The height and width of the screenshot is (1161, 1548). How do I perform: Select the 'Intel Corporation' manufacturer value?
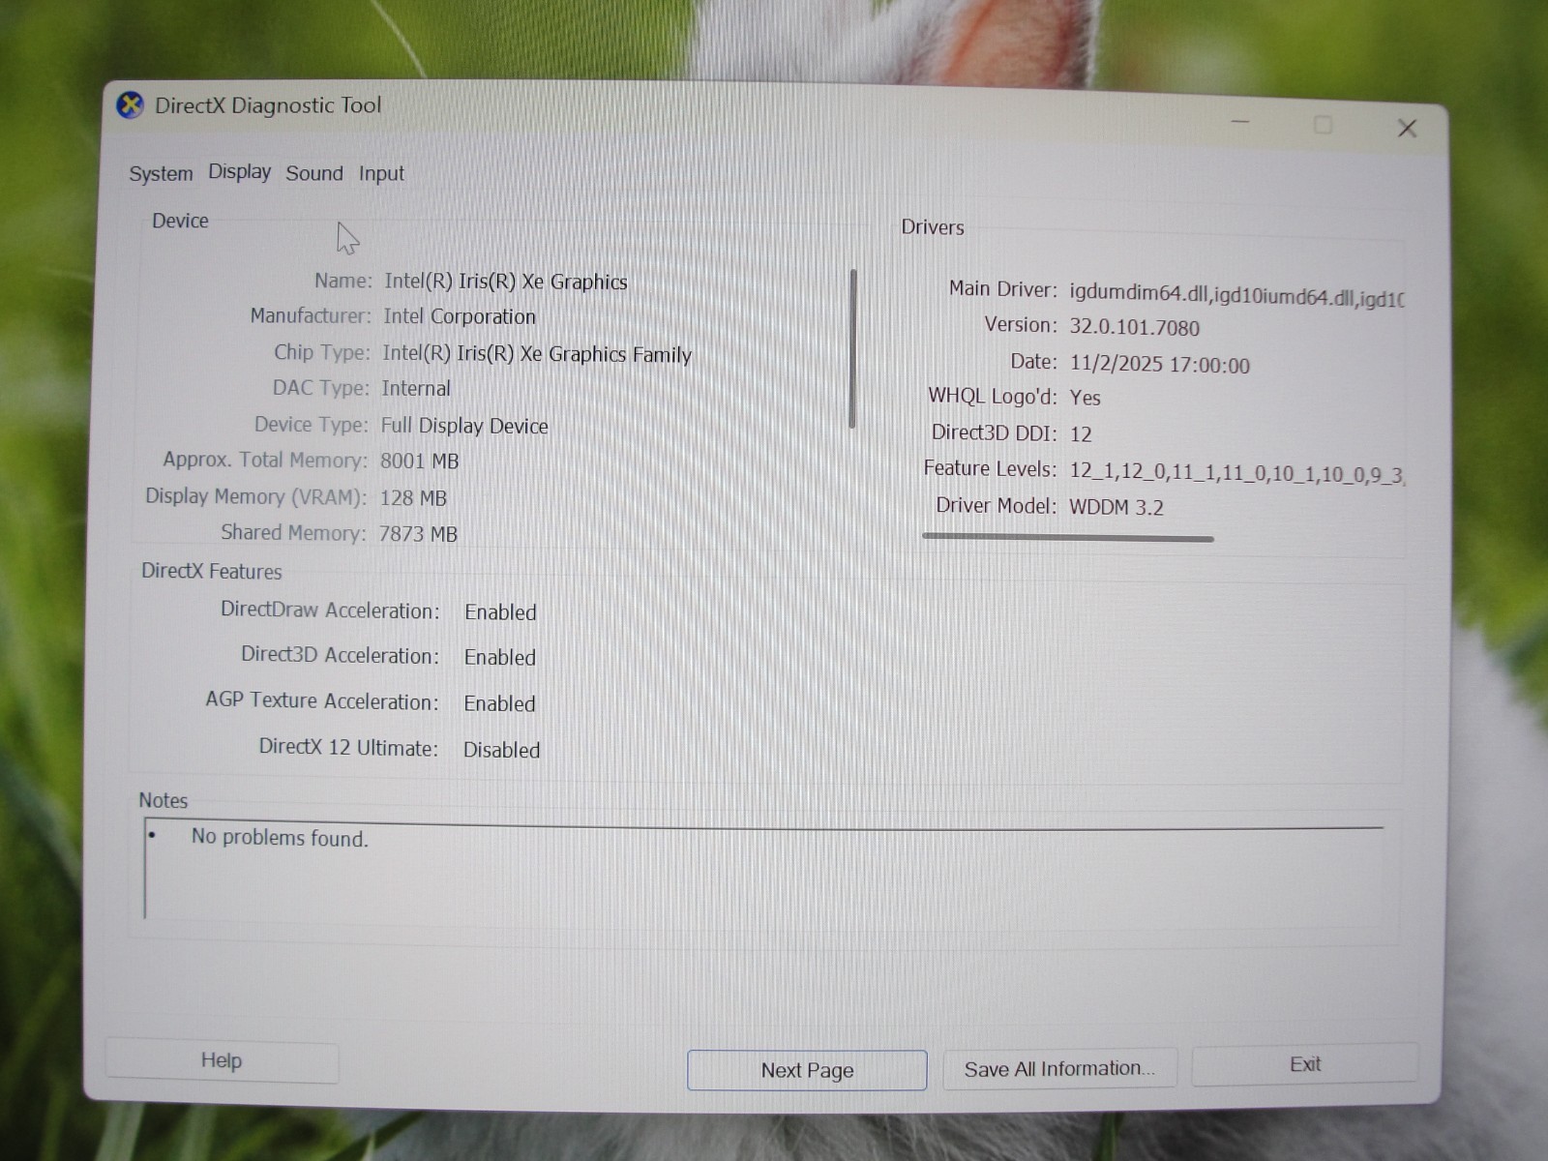click(x=460, y=316)
